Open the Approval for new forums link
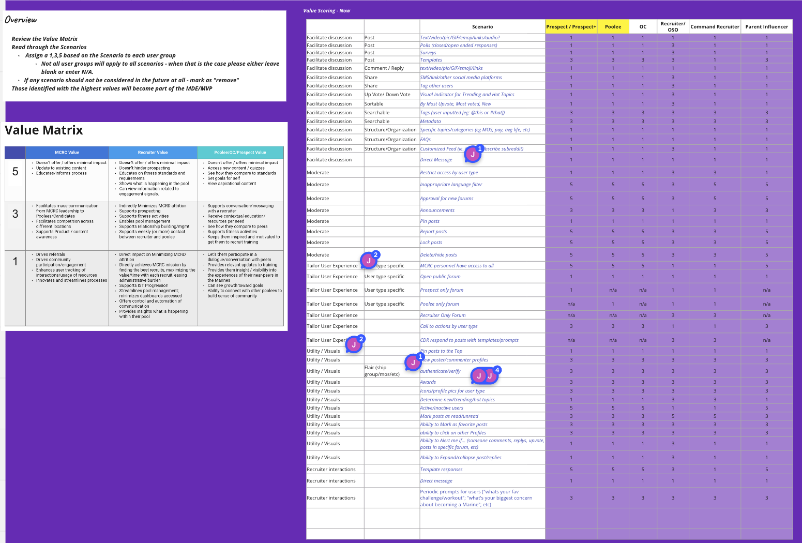The image size is (802, 543). click(447, 199)
